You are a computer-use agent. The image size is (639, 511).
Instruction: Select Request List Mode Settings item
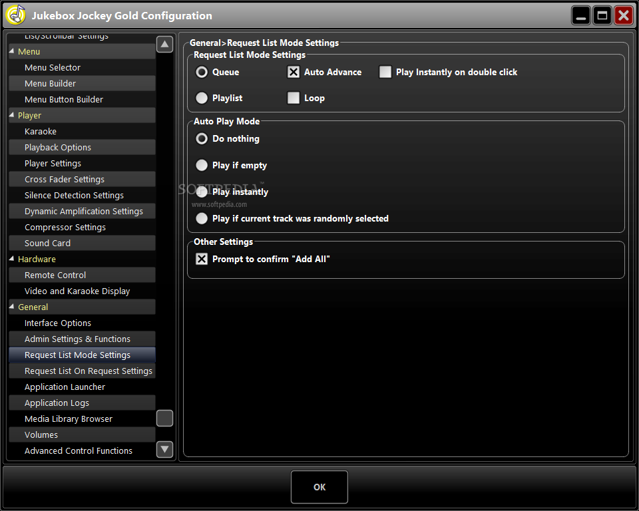82,355
